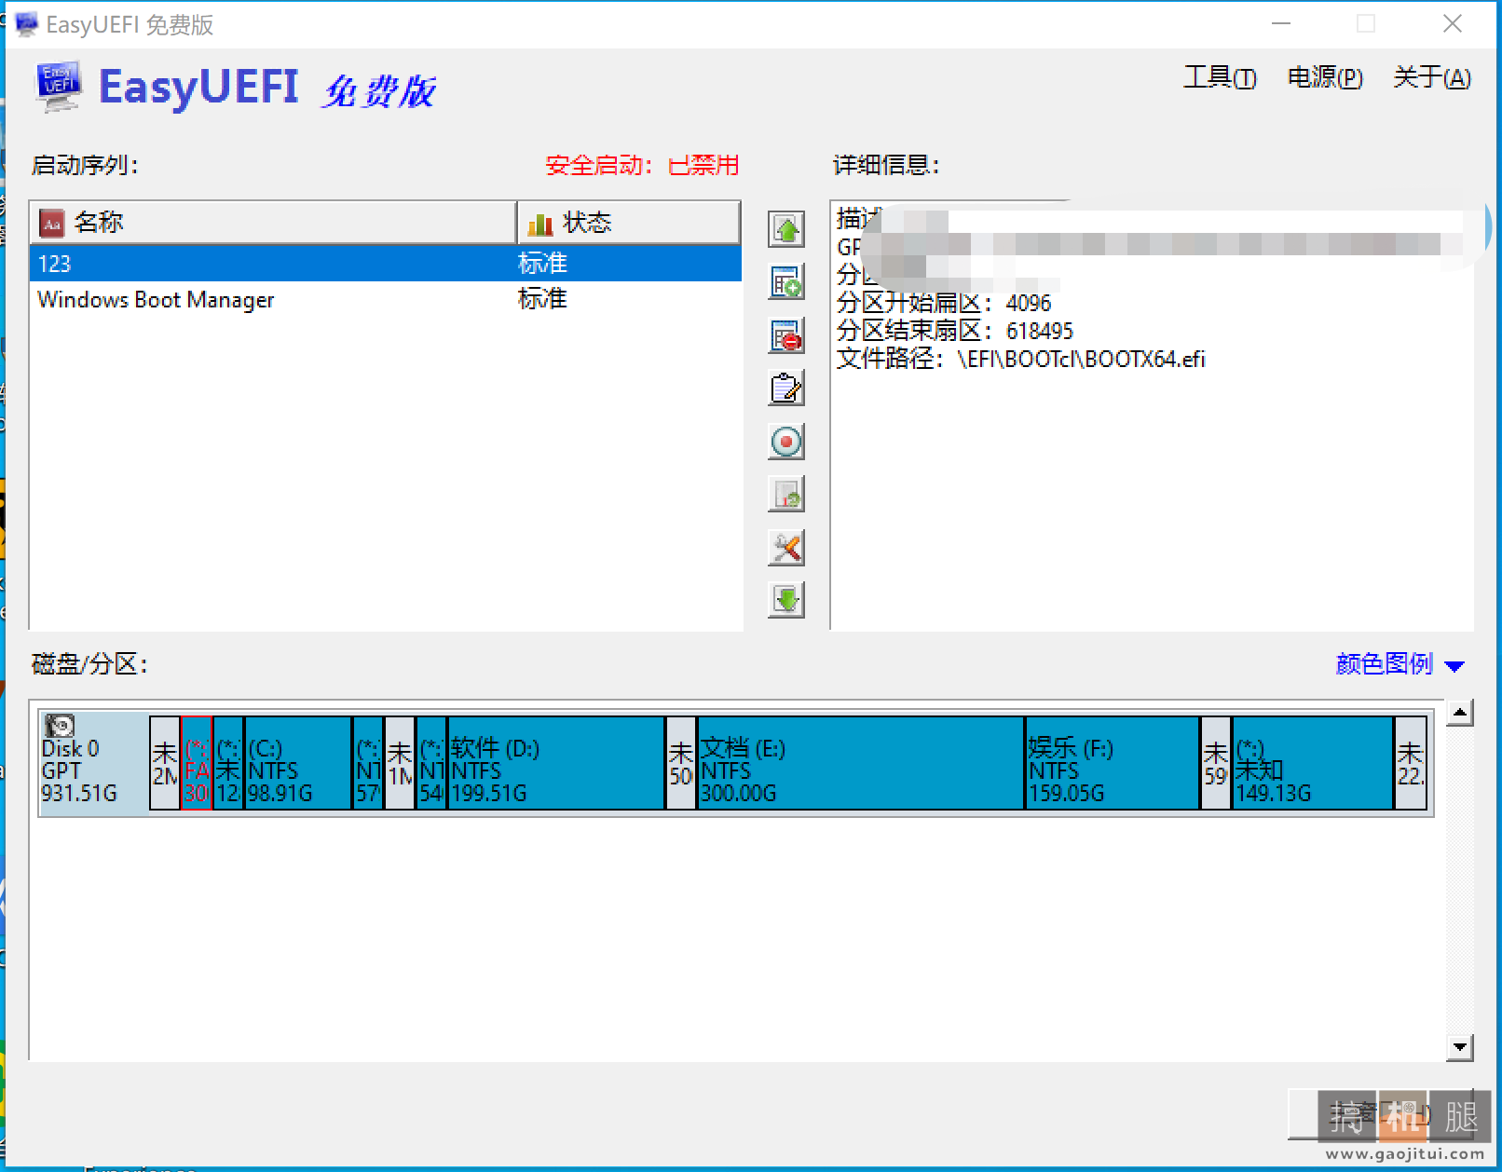The width and height of the screenshot is (1502, 1172).
Task: Move selected boot entry down with green down-arrow
Action: click(786, 600)
